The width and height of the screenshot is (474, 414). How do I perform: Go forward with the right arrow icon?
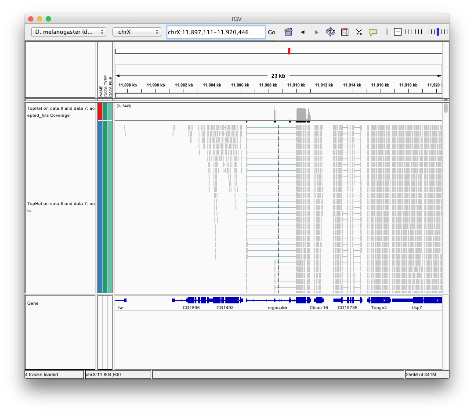(x=317, y=32)
